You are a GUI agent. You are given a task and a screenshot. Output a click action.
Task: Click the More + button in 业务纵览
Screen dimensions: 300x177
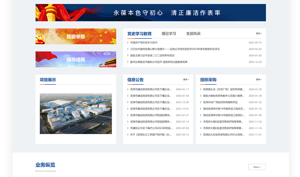[257, 167]
